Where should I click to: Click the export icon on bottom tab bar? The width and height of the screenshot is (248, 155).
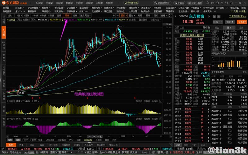click(170, 145)
